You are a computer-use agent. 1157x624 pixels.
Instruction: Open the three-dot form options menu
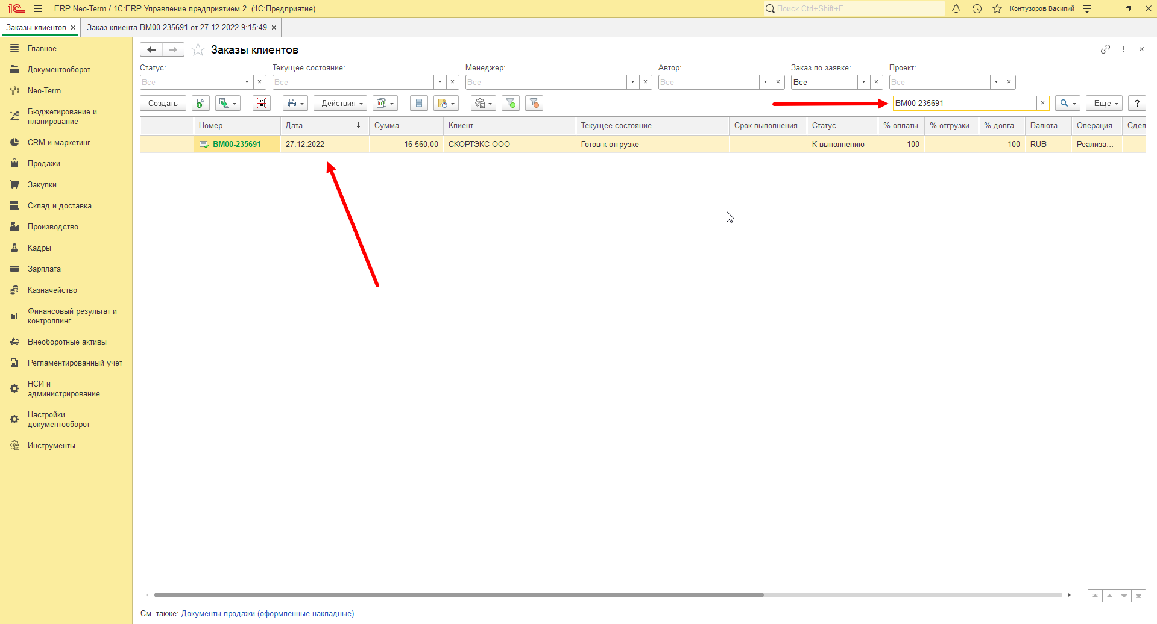pyautogui.click(x=1123, y=49)
